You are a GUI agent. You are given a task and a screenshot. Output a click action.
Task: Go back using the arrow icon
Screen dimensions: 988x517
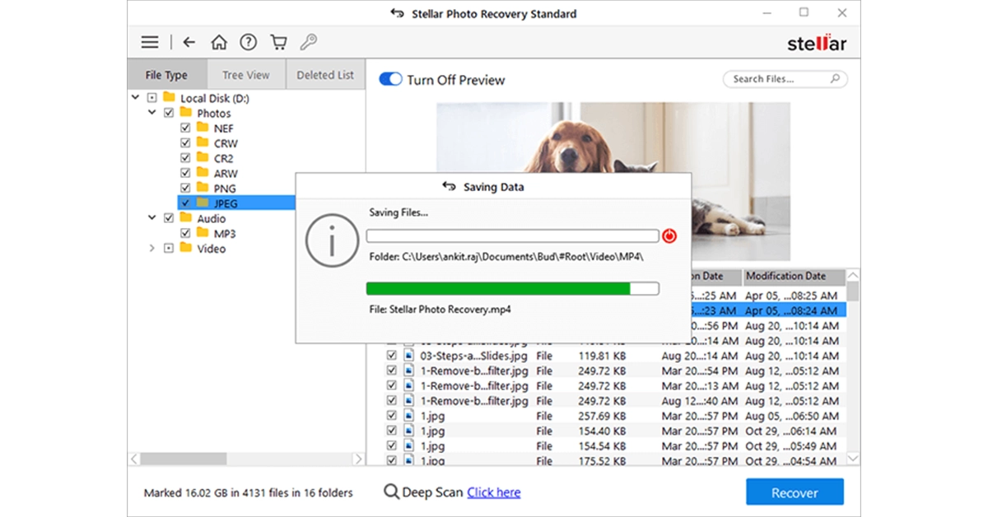click(189, 42)
